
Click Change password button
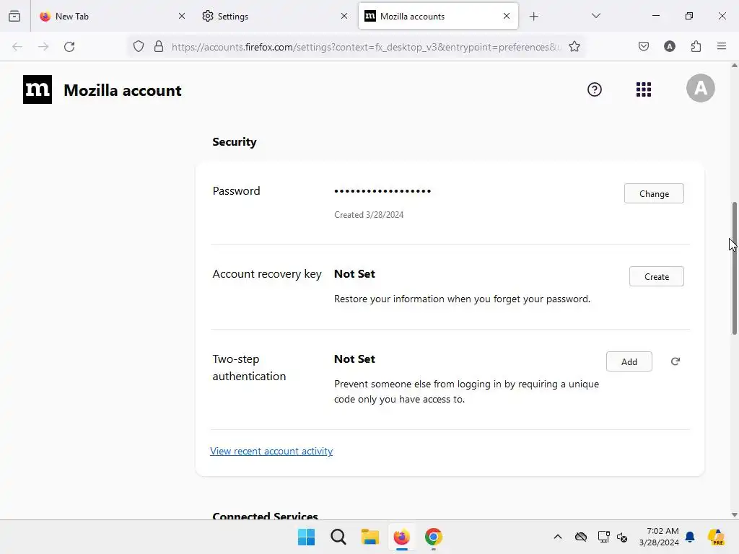point(654,193)
